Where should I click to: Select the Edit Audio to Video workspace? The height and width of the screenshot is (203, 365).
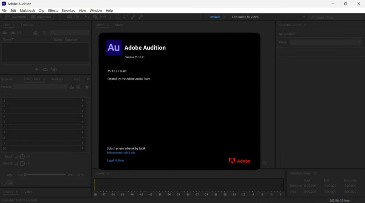click(245, 17)
